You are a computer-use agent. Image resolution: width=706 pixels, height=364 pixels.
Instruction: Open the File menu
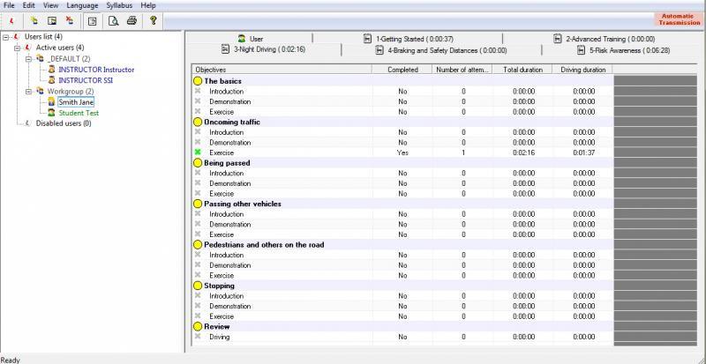(x=9, y=5)
